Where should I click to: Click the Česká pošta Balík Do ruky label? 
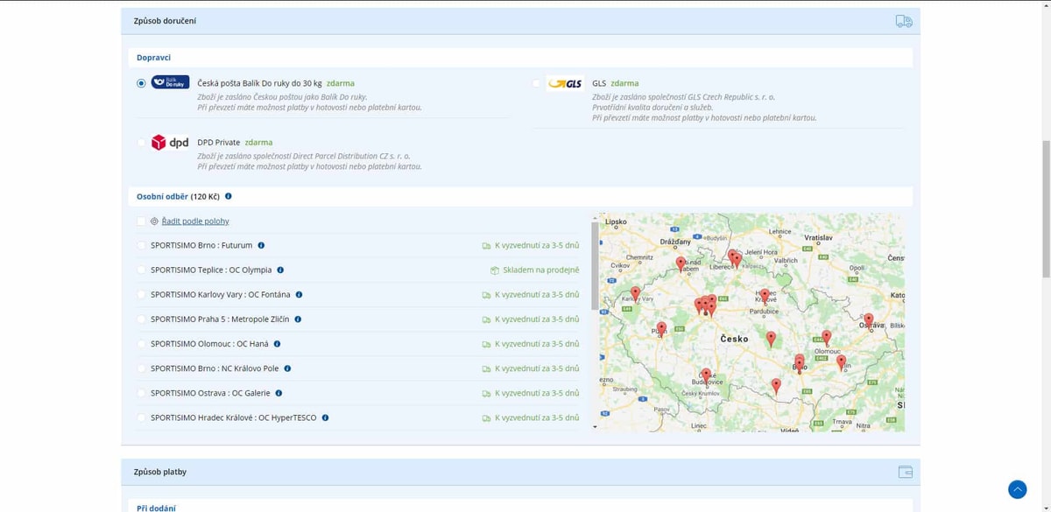[260, 83]
